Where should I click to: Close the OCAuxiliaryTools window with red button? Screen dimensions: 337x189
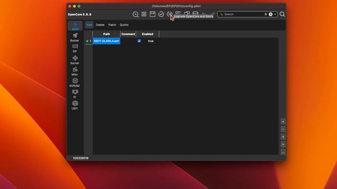coord(70,6)
